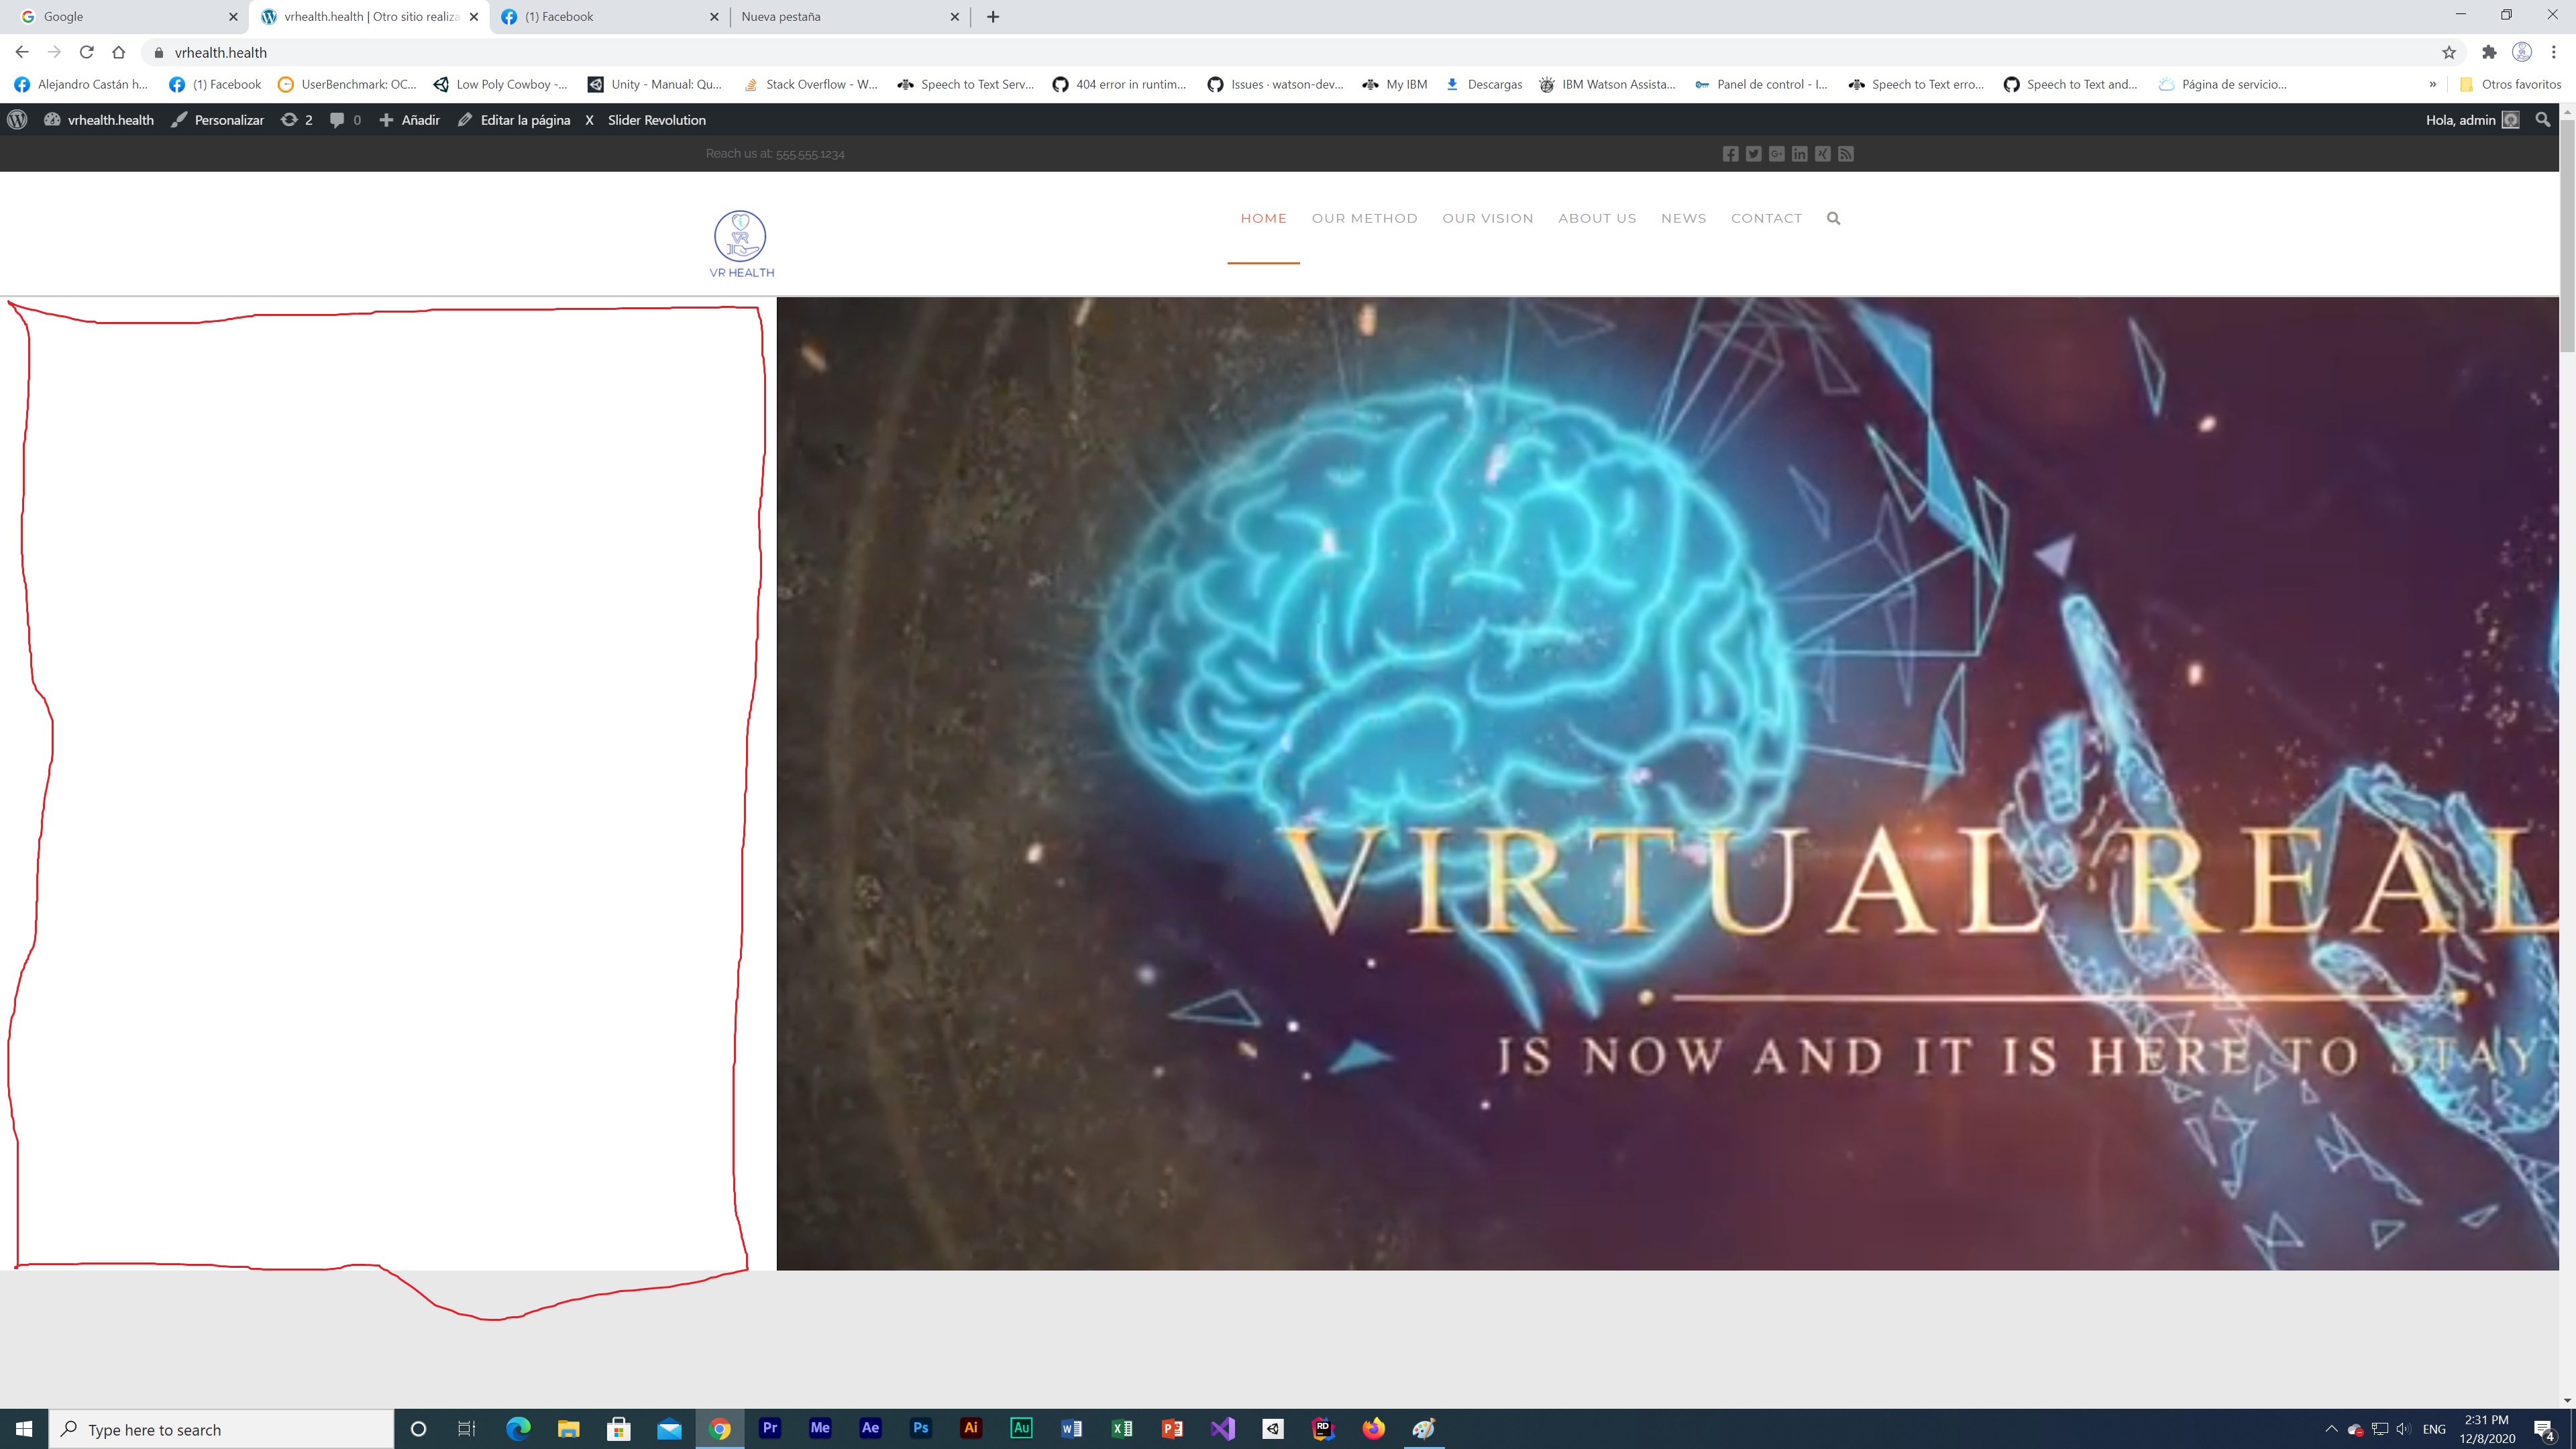Open the Stack Overflow bookmark
This screenshot has width=2576, height=1449.
(810, 85)
